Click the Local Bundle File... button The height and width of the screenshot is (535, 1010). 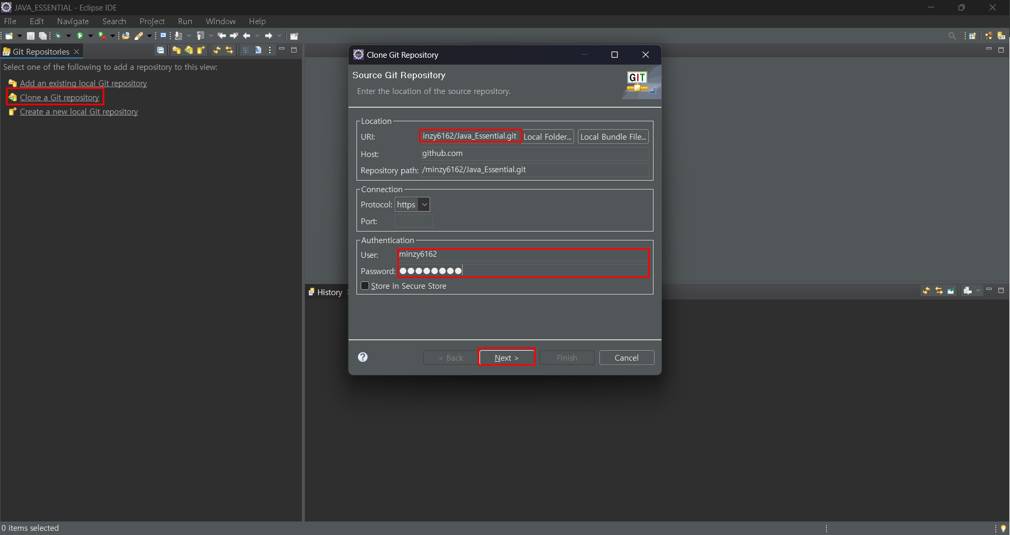pyautogui.click(x=613, y=137)
